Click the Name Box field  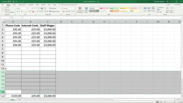[x=5, y=17]
